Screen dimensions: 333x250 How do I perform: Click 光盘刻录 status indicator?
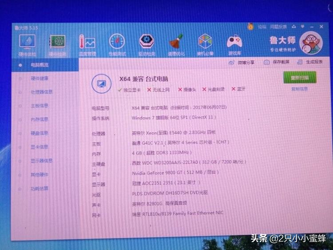(214, 89)
